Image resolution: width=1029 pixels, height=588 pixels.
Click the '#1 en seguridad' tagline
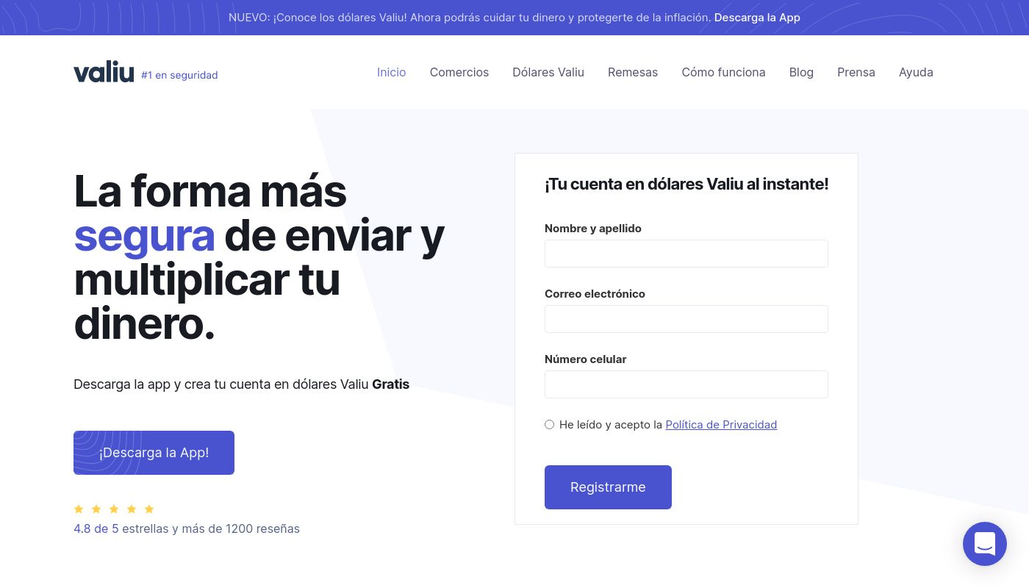point(179,75)
